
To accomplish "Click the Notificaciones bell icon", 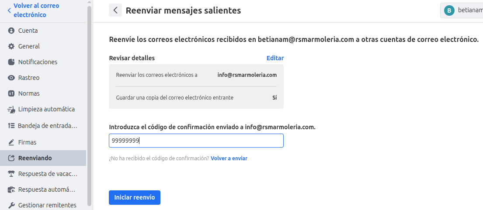I will [12, 62].
